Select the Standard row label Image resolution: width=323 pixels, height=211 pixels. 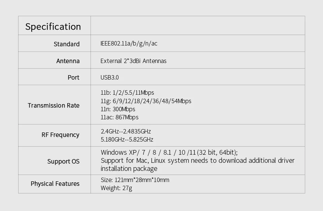click(67, 44)
